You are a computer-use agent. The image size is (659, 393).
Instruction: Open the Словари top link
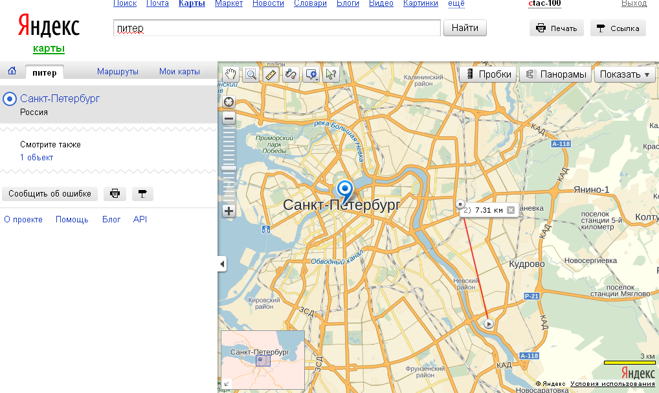tap(310, 3)
